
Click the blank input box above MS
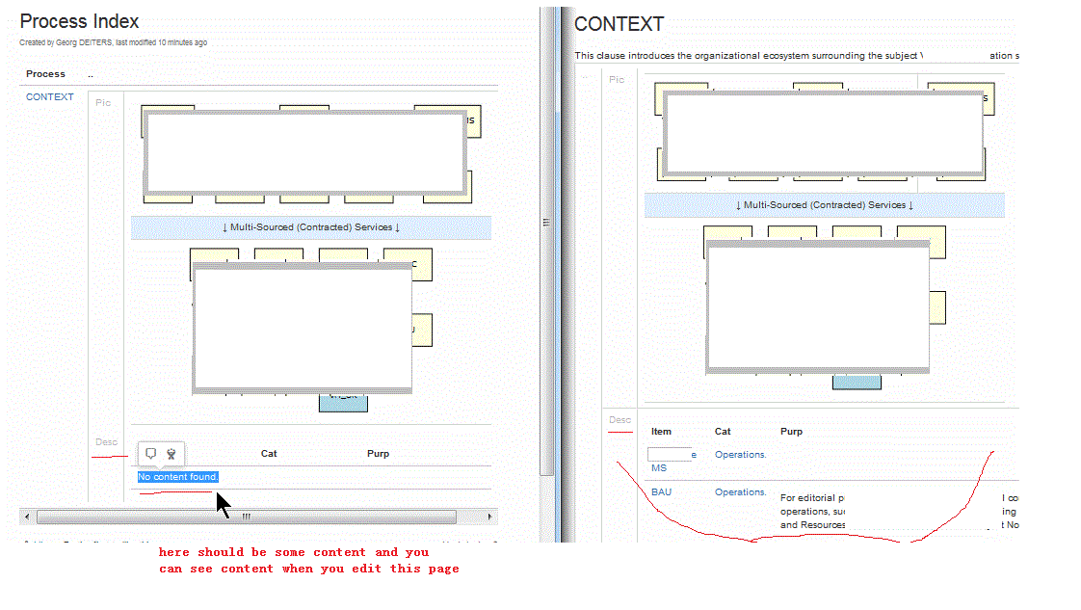(670, 454)
